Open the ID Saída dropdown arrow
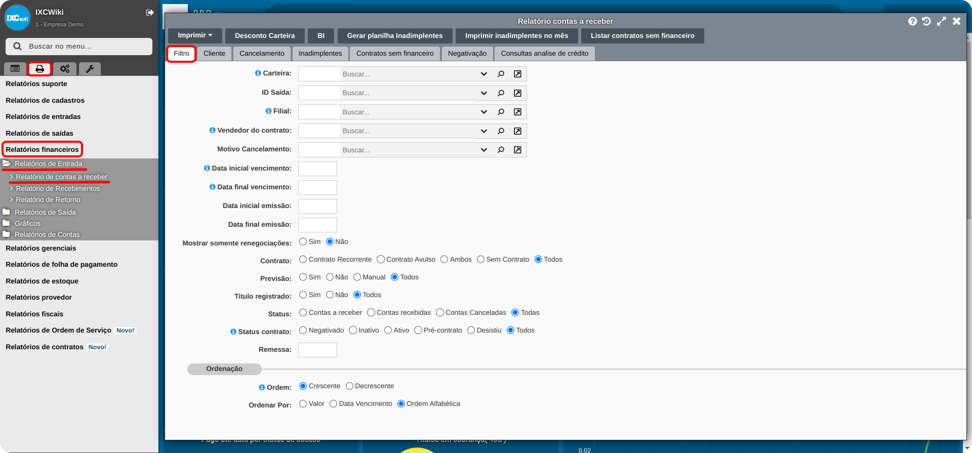The image size is (972, 453). 483,93
